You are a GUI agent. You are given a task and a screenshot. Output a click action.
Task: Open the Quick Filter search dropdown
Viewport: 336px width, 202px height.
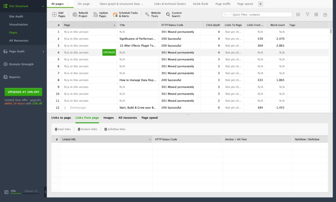coord(227,15)
